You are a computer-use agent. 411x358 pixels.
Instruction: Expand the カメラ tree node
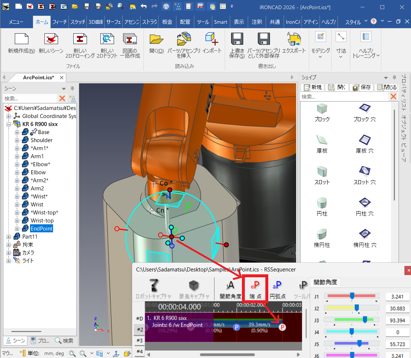8,253
